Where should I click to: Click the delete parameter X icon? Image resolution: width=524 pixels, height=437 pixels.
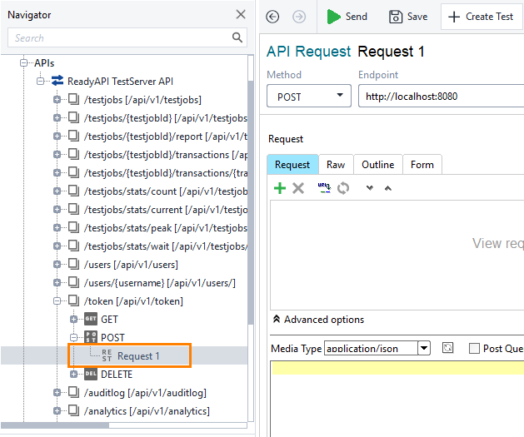(298, 188)
